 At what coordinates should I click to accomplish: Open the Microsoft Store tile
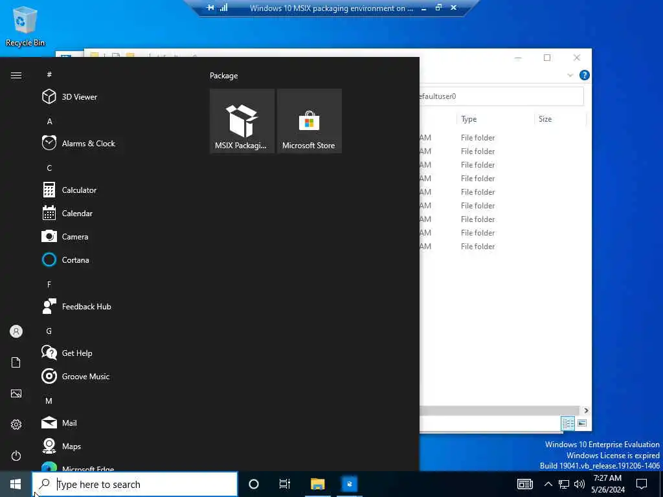[309, 121]
